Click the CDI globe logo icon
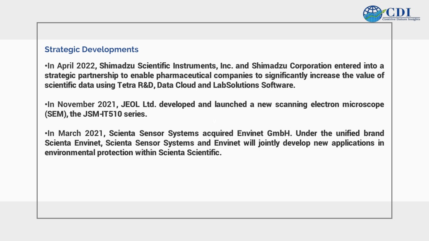Image resolution: width=429 pixels, height=241 pixels. coord(372,14)
